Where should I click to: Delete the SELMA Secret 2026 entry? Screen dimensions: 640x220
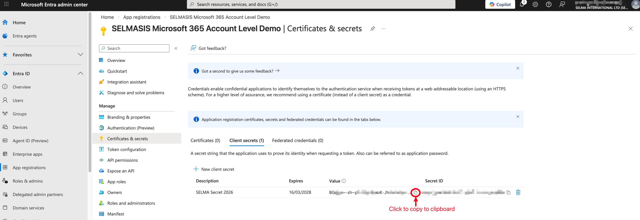click(518, 192)
